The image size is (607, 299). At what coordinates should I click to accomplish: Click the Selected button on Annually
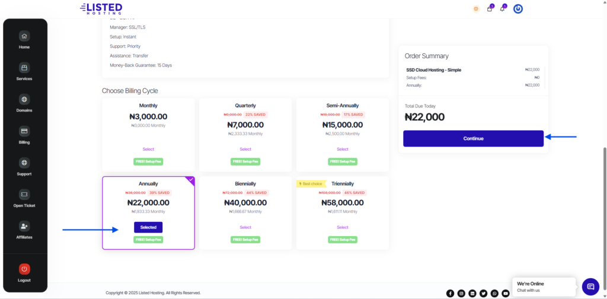coord(148,227)
